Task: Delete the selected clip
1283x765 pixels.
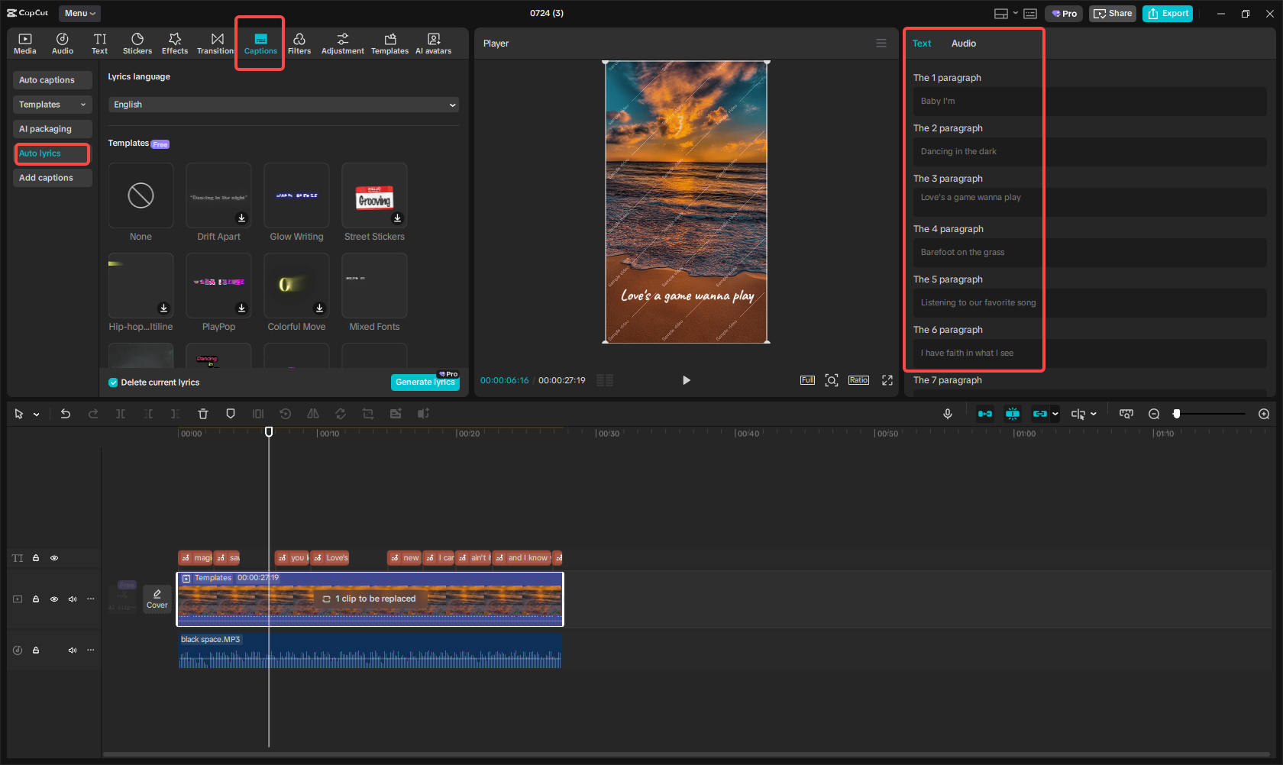Action: pos(203,413)
